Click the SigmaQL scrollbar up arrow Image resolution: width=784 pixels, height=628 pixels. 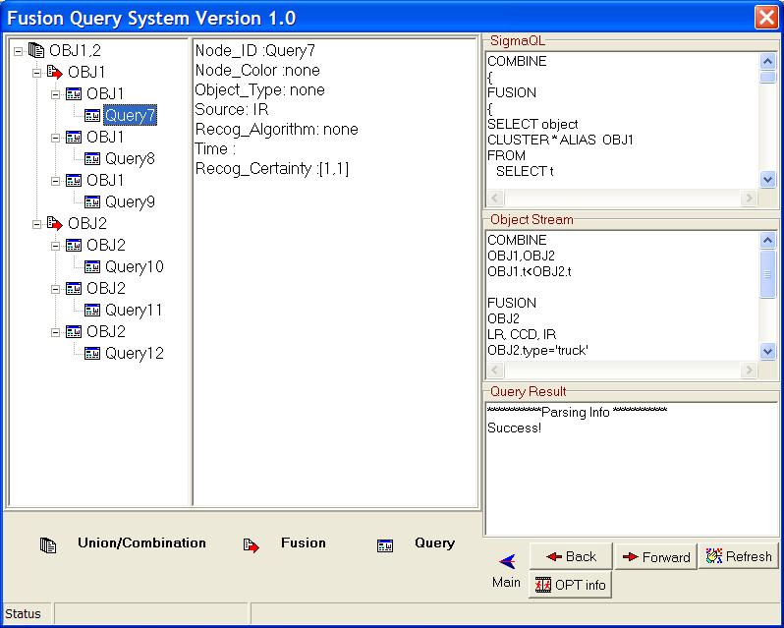point(767,62)
